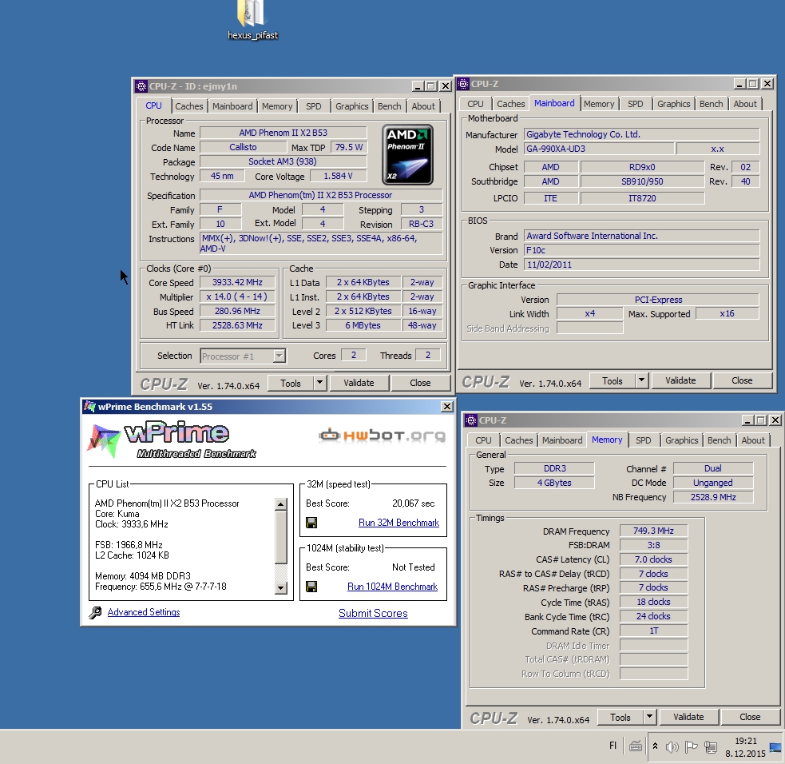Viewport: 785px width, 764px height.
Task: Click CPU List scrollbar down arrow
Action: point(281,588)
